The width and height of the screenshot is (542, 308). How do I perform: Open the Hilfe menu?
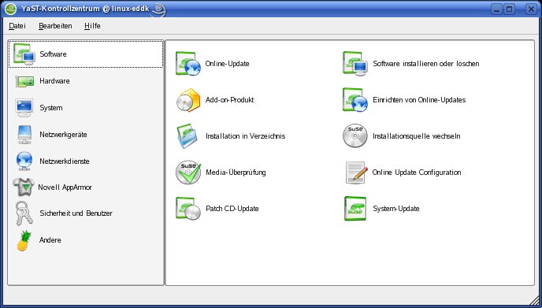point(92,26)
